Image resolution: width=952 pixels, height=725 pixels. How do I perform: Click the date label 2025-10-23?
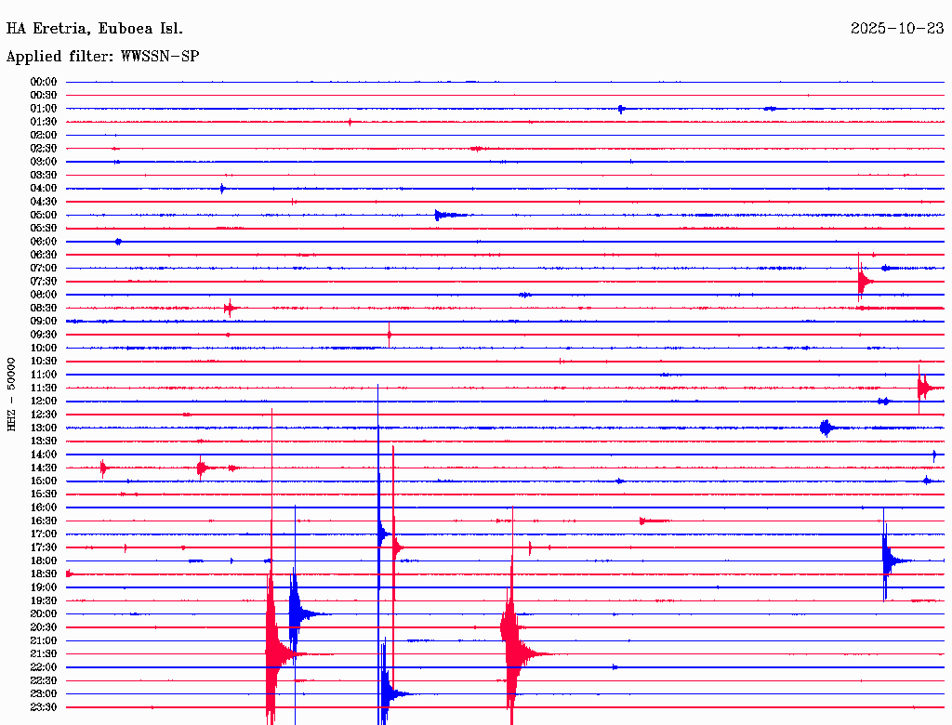coord(897,29)
